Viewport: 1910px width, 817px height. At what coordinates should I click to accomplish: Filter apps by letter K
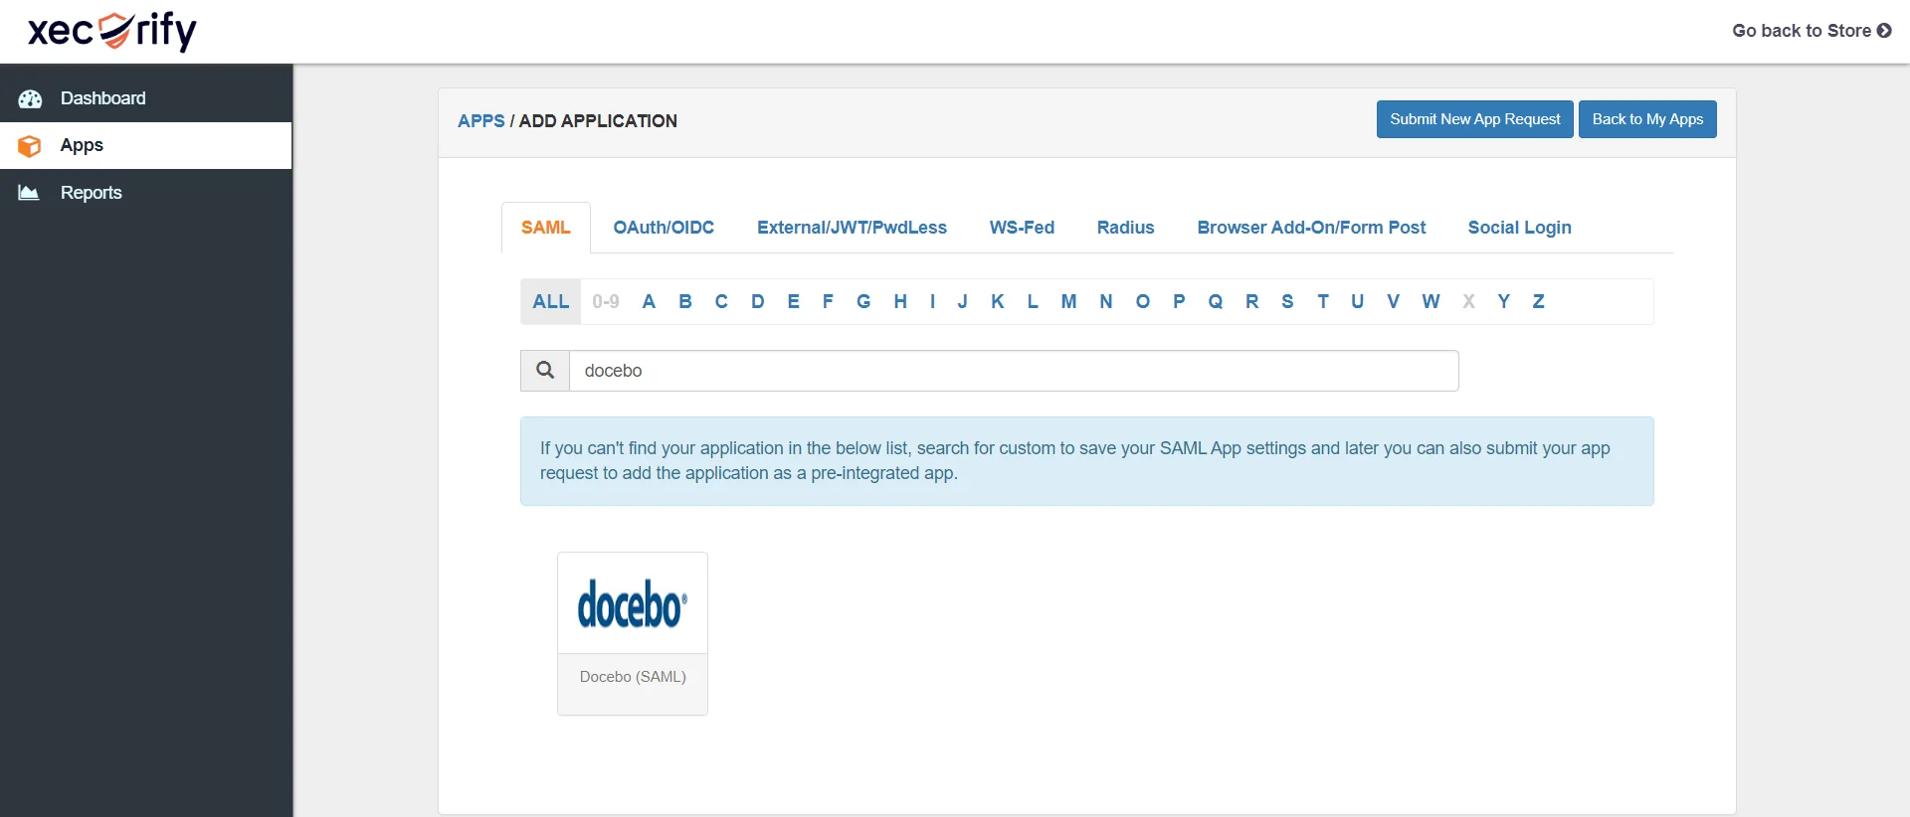(x=998, y=302)
